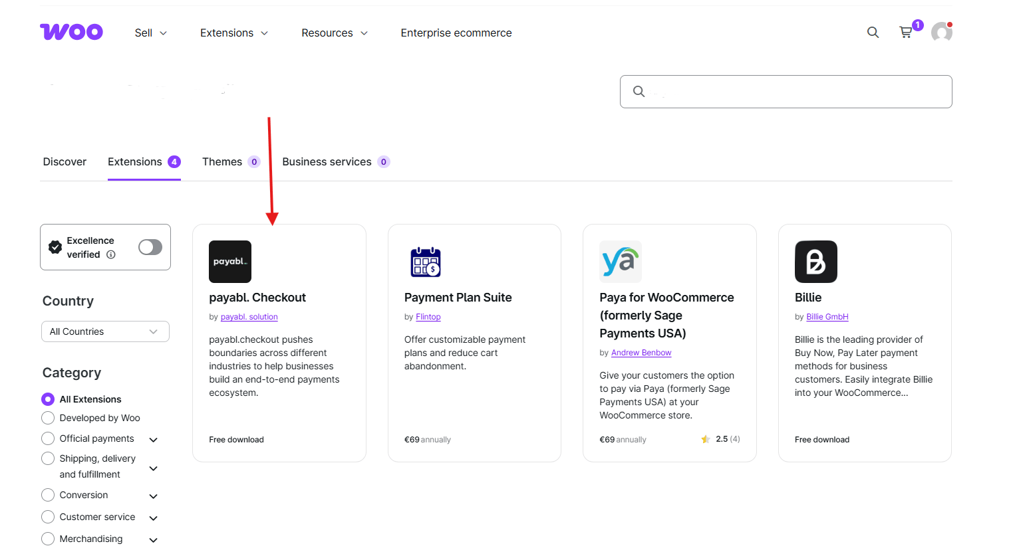
Task: Switch to the Business services tab
Action: click(336, 161)
